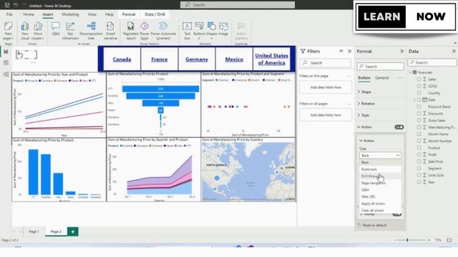Switch to the Page 1 tab
The width and height of the screenshot is (458, 257).
click(x=34, y=231)
